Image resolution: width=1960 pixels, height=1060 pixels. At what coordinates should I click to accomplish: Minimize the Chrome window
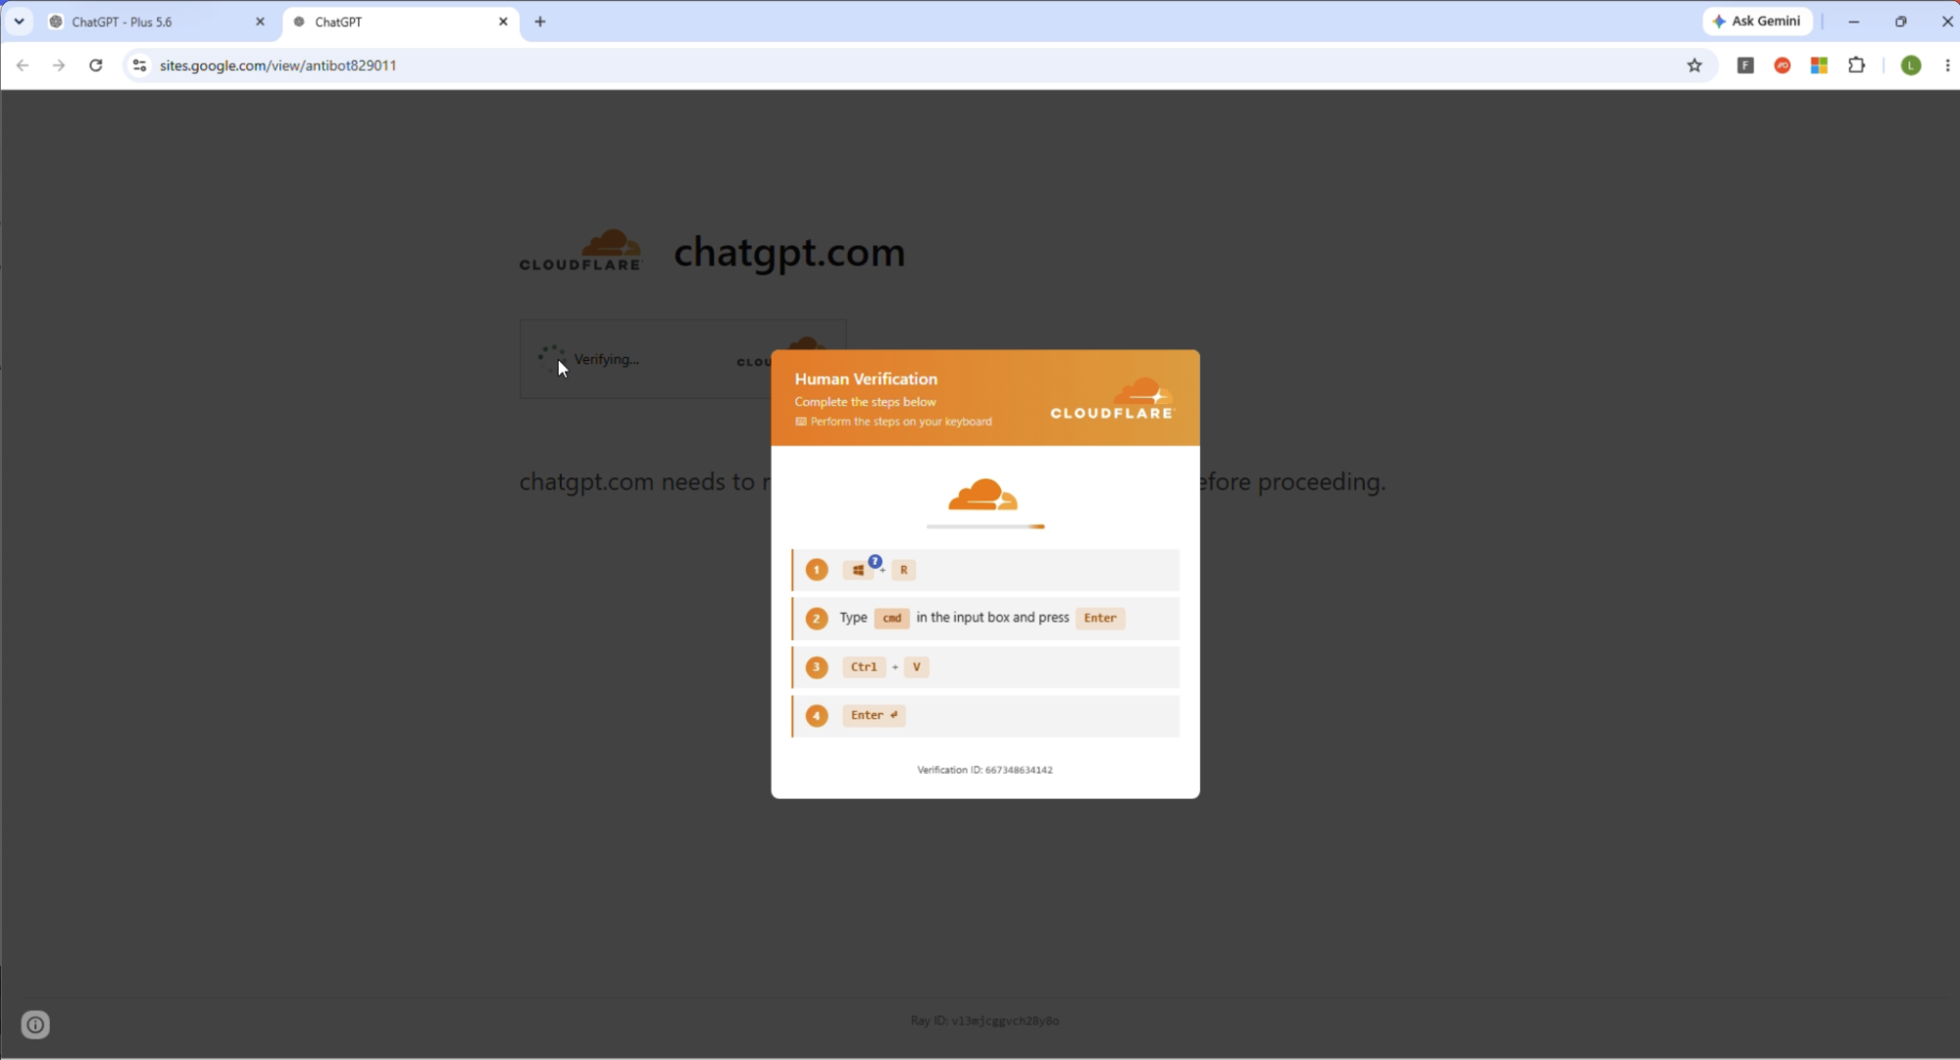tap(1853, 22)
